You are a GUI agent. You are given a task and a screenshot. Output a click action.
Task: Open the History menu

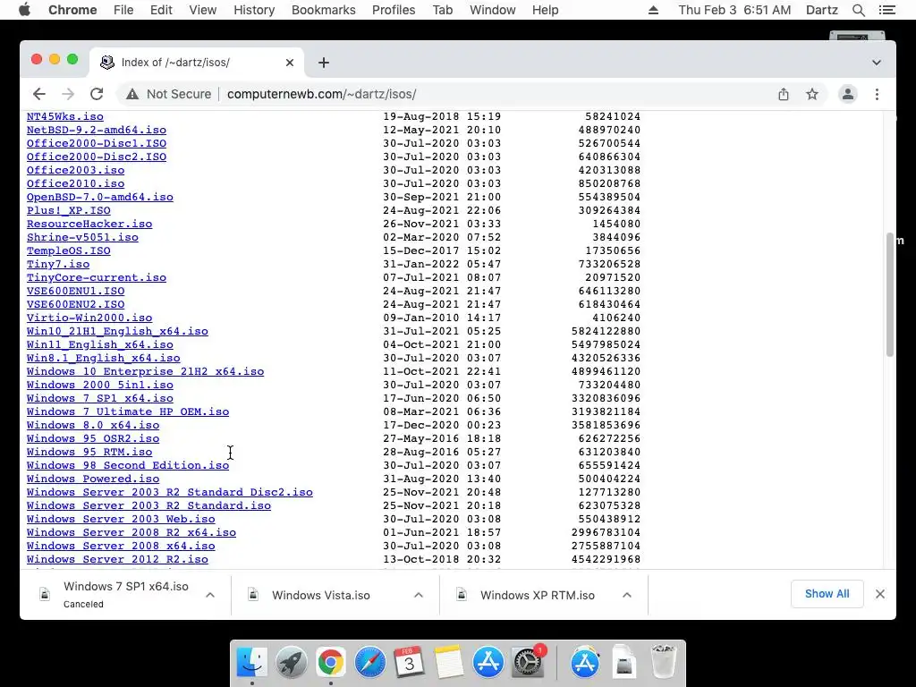pyautogui.click(x=253, y=10)
